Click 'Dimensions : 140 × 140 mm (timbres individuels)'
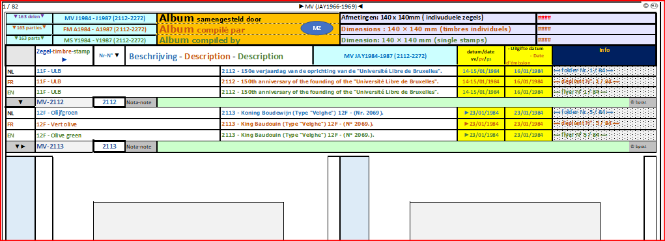This screenshot has height=241, width=665. pos(426,29)
